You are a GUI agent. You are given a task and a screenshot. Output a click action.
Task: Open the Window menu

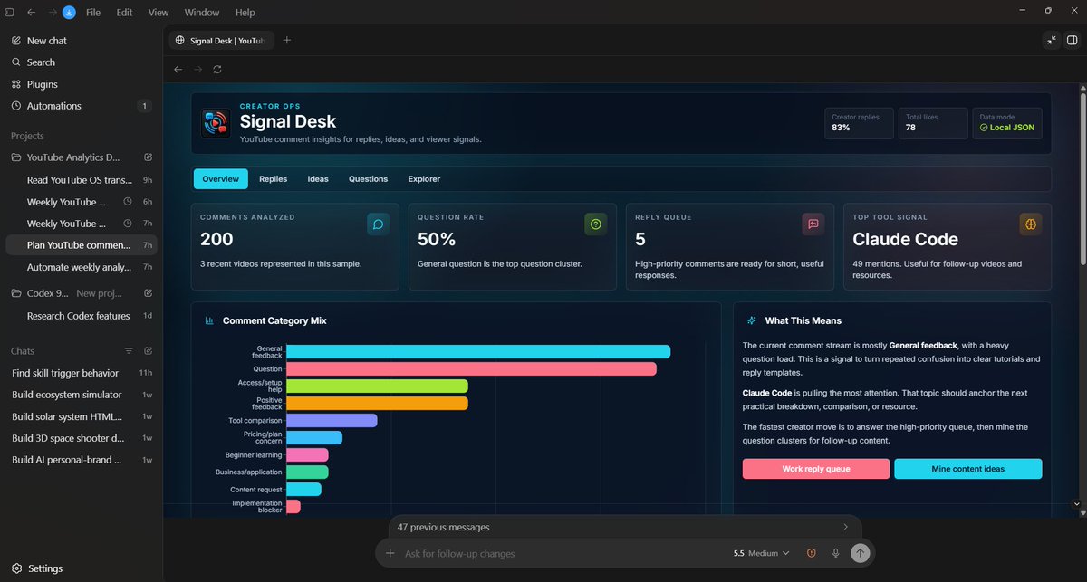[202, 13]
